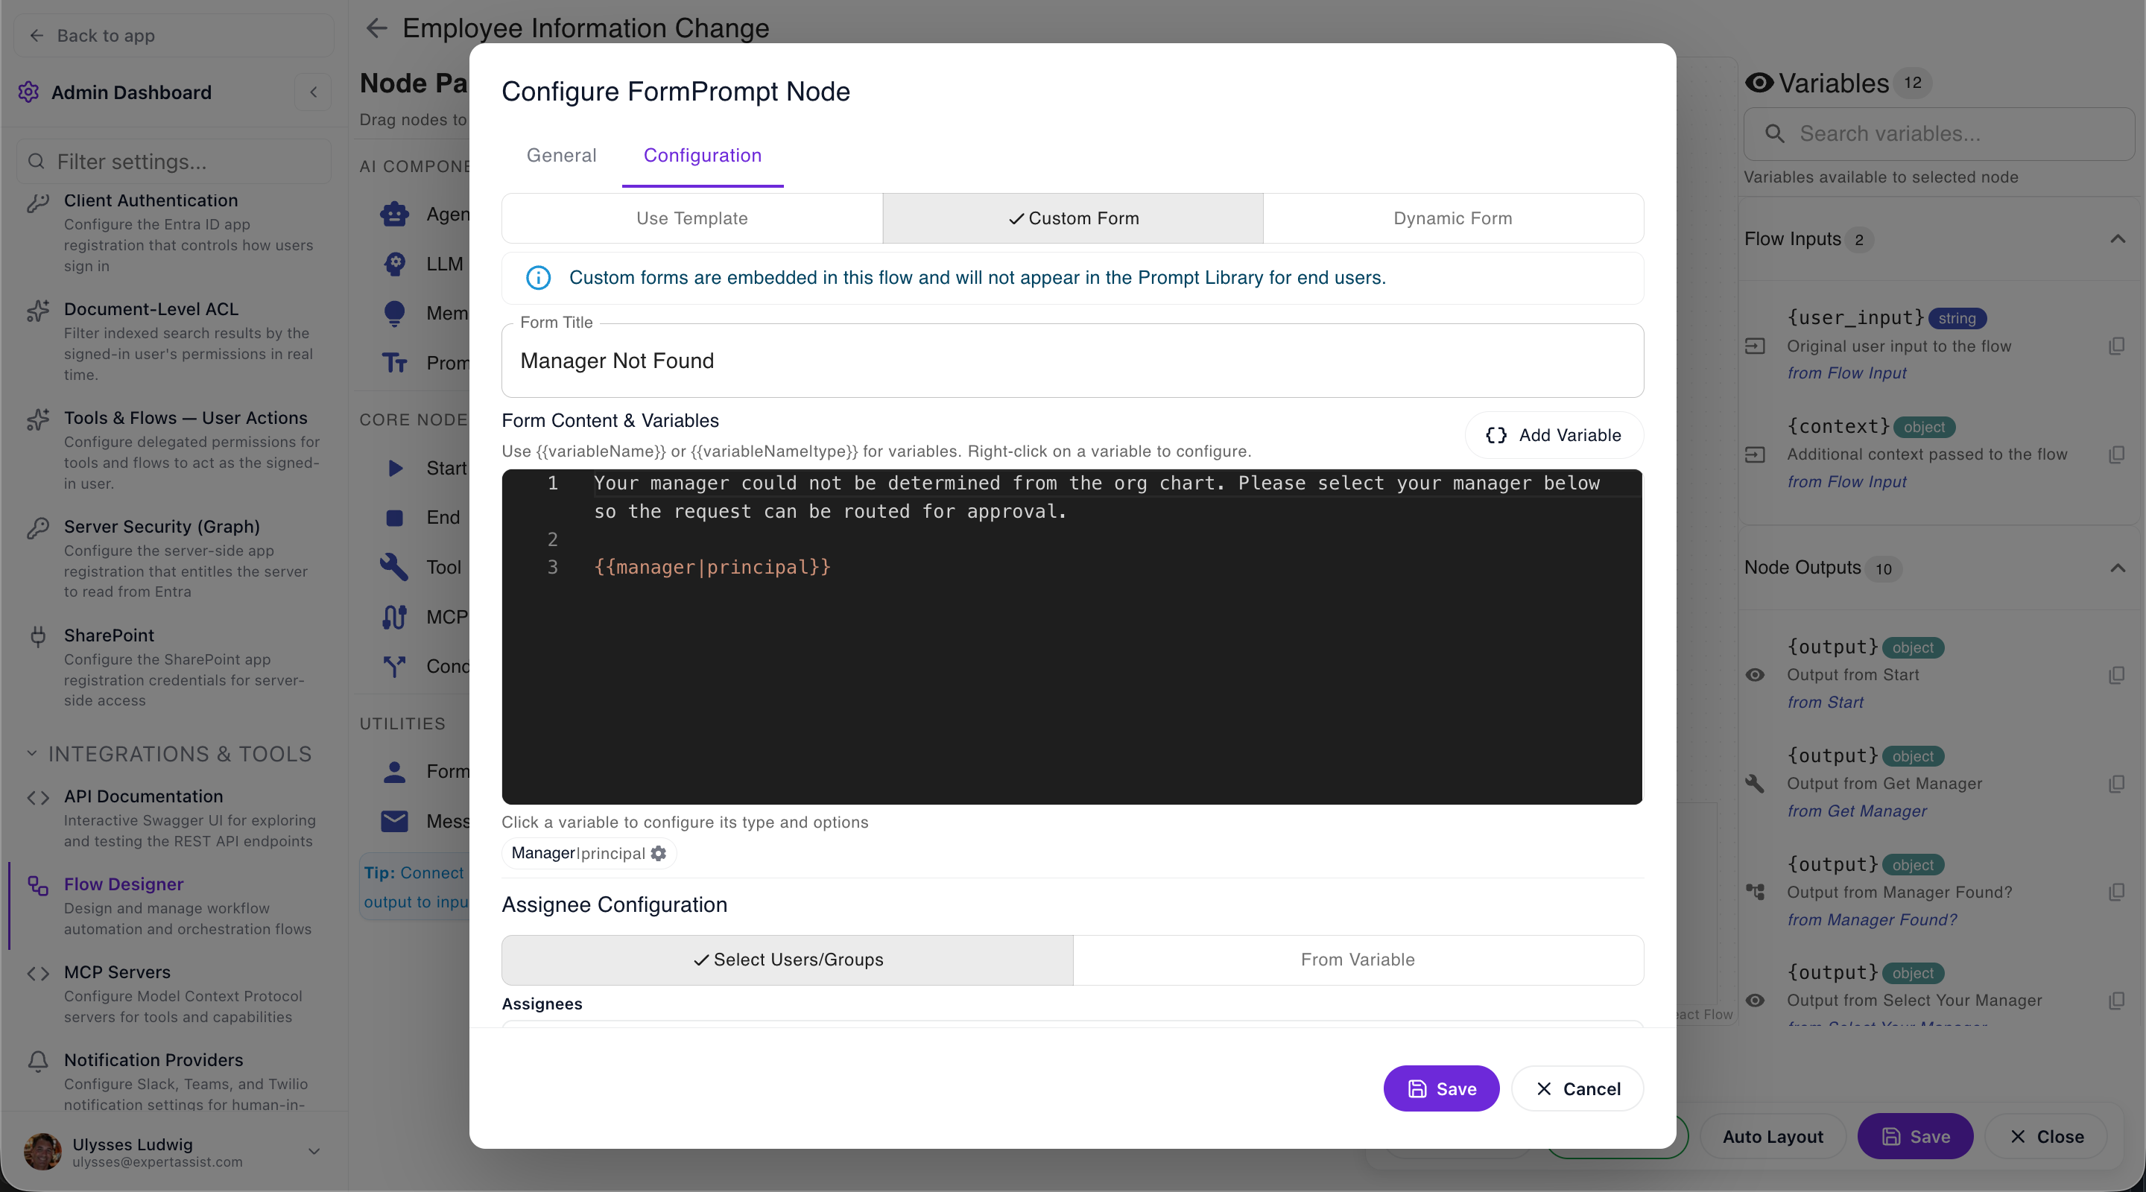2146x1192 pixels.
Task: Copy the output variable from Manager Found?
Action: click(2117, 892)
